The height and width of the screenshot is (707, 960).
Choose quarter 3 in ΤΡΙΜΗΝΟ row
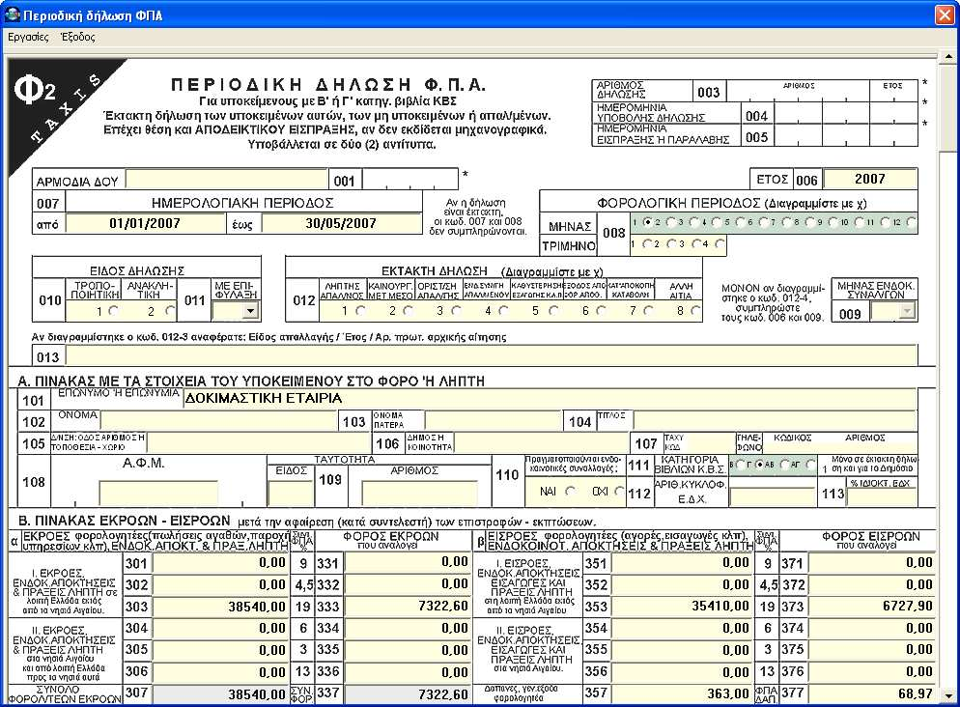coord(696,244)
